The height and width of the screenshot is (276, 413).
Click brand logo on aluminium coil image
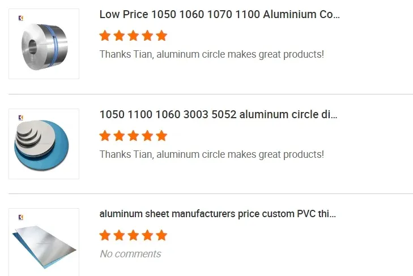point(21,18)
